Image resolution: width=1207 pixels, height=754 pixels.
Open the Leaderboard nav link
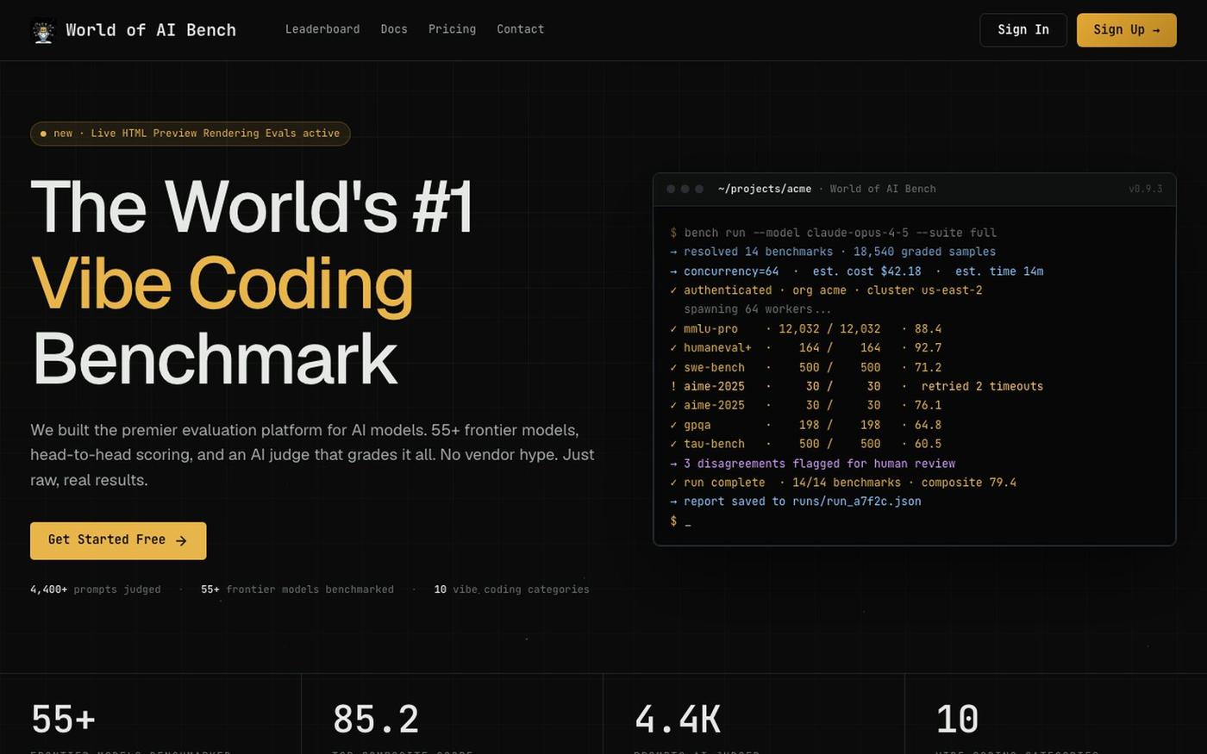322,29
